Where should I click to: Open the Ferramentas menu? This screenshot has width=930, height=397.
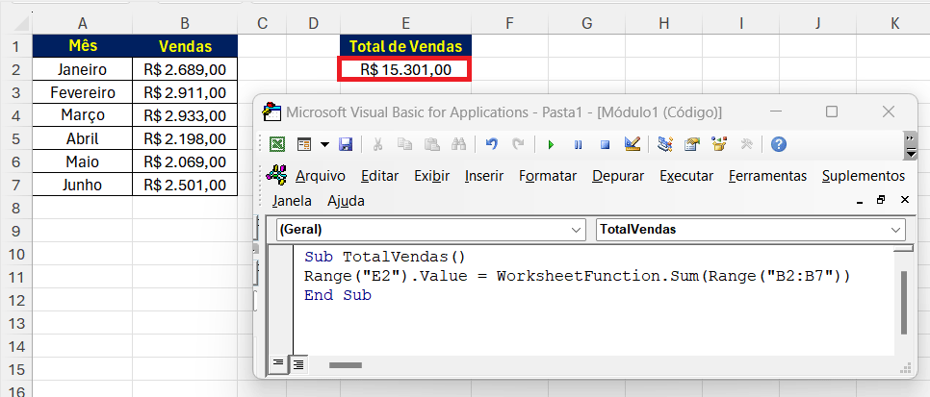click(x=767, y=176)
